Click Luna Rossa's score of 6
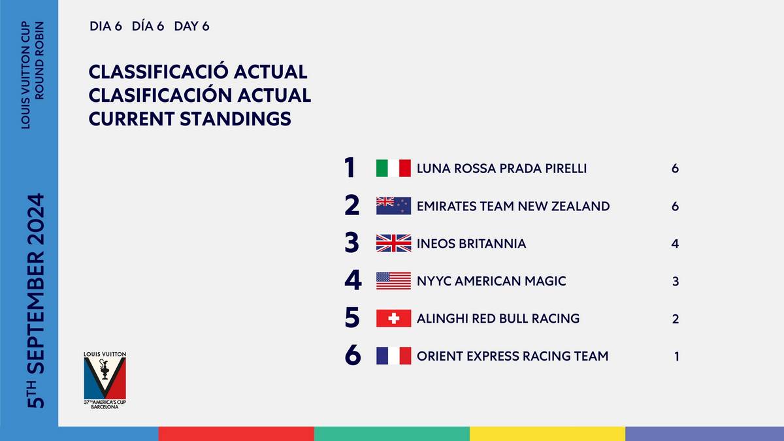Image resolution: width=784 pixels, height=441 pixels. pos(675,169)
